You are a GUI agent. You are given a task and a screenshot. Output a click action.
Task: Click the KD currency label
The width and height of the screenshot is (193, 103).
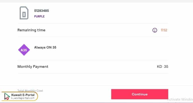[x=159, y=67]
